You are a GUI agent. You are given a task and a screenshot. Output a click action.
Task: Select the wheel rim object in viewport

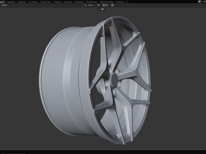click(x=95, y=80)
